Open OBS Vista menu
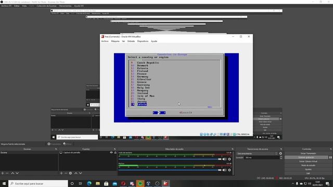The height and width of the screenshot is (187, 333). click(24, 6)
